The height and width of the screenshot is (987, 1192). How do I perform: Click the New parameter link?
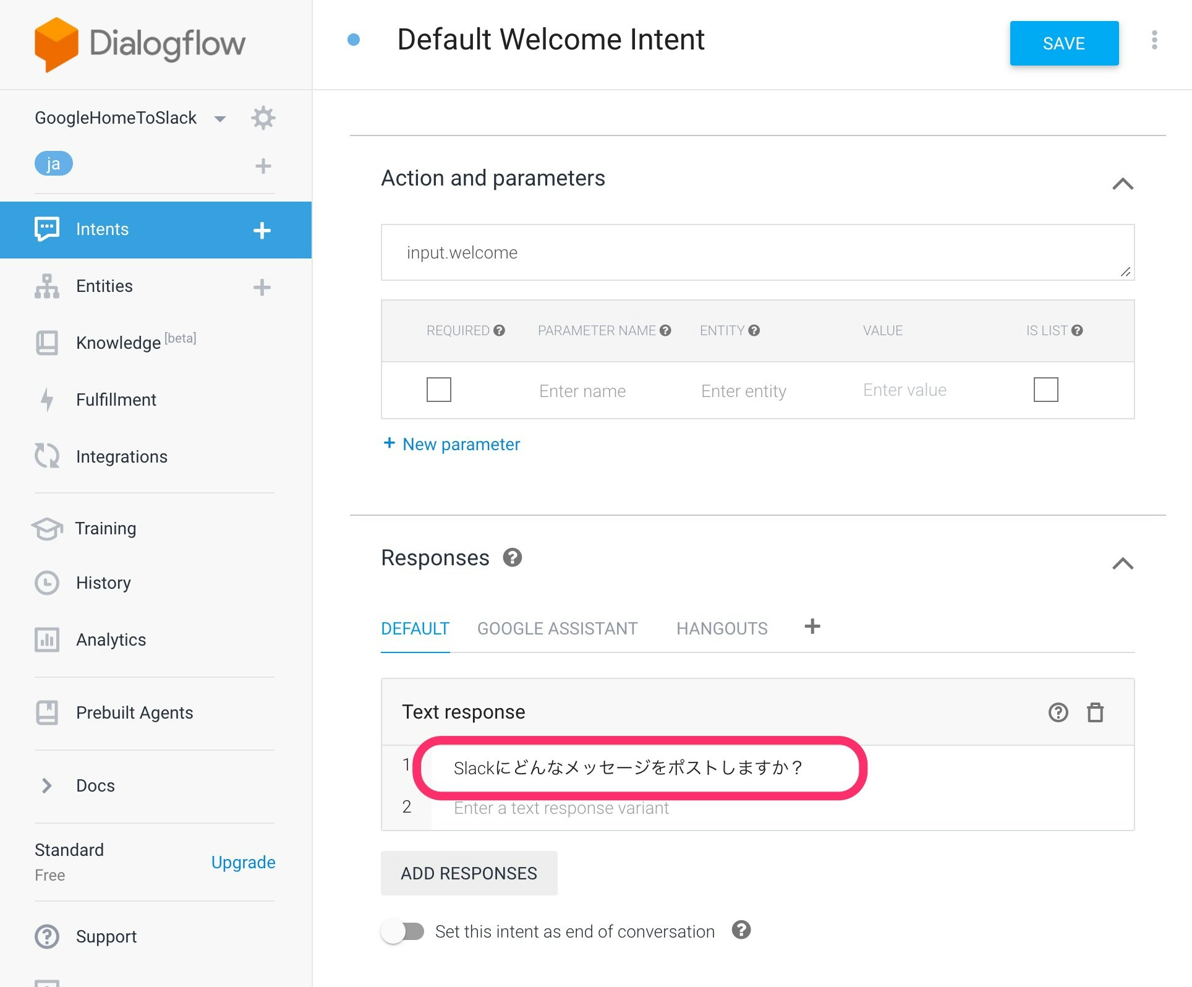point(452,444)
